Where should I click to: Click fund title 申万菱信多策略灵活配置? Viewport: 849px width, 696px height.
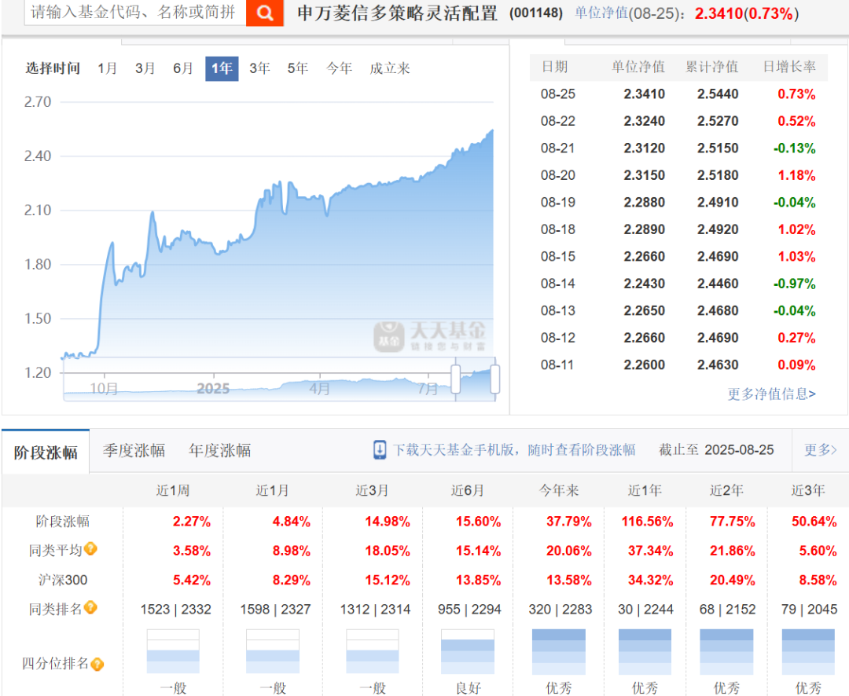tap(397, 13)
